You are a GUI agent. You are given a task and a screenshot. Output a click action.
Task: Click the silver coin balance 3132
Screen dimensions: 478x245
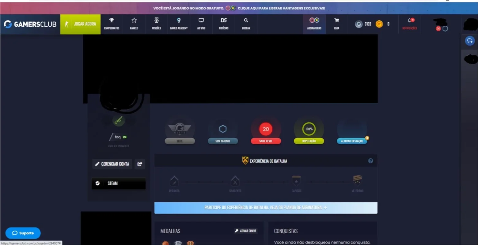click(363, 24)
